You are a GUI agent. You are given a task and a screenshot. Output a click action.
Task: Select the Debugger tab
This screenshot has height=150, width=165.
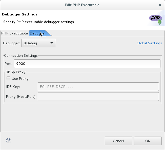pyautogui.click(x=38, y=33)
